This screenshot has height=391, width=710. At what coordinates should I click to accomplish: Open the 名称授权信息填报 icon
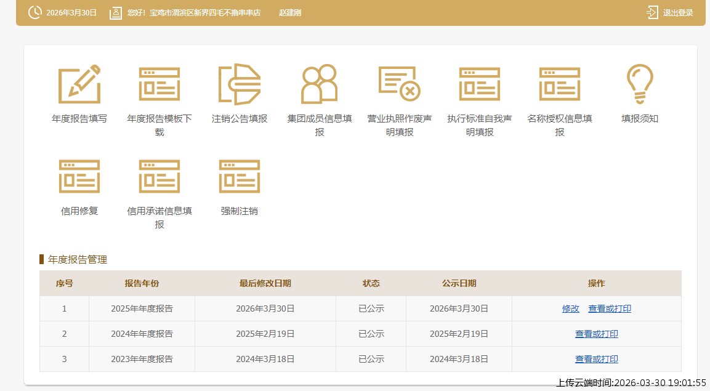click(560, 84)
